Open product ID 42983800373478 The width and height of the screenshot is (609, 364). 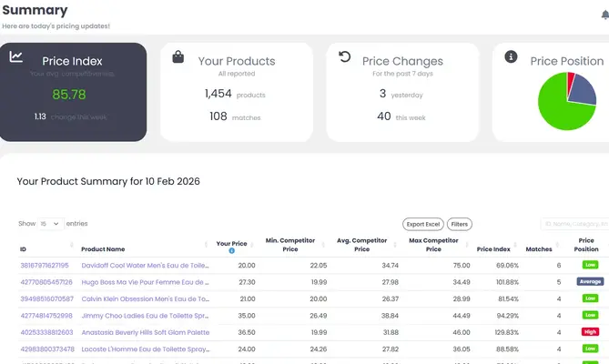coord(47,349)
